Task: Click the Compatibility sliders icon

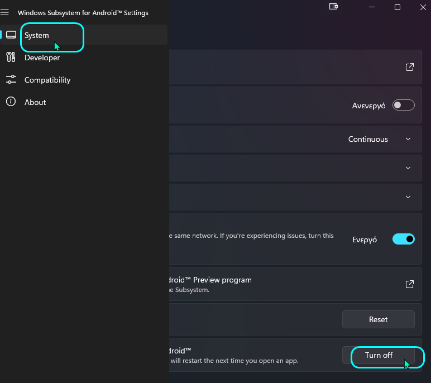Action: [x=11, y=79]
